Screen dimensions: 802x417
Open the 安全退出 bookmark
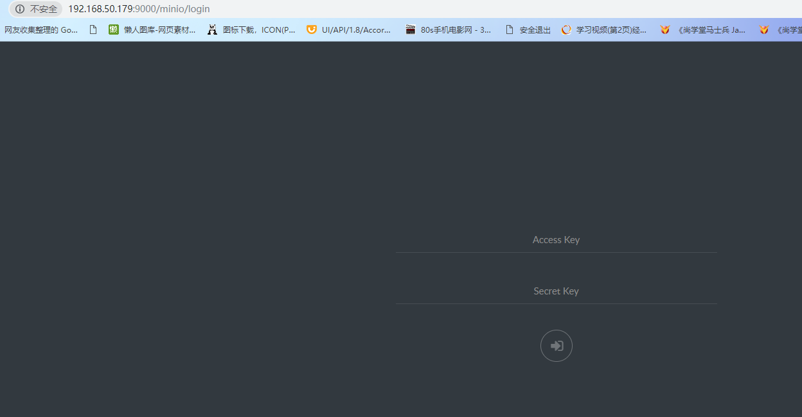(528, 30)
